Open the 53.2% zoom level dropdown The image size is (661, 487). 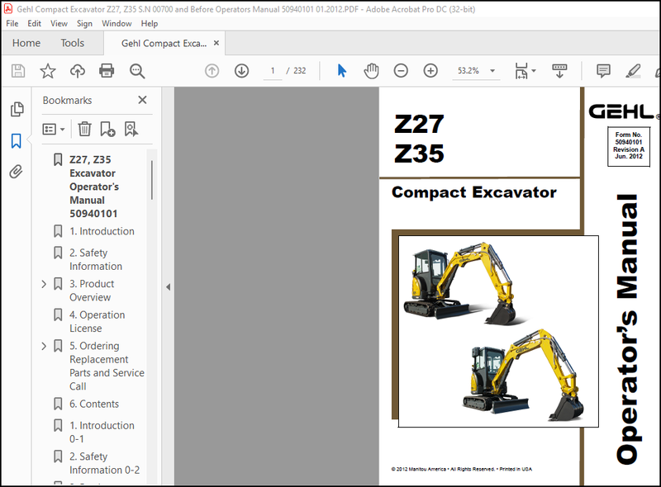(x=490, y=71)
